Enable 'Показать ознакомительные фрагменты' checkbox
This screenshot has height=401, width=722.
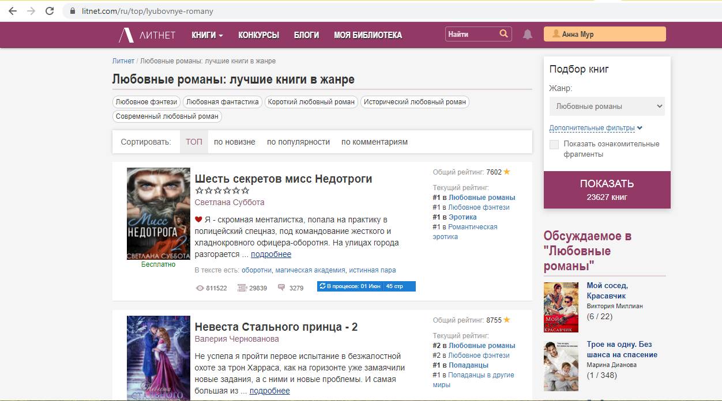554,145
